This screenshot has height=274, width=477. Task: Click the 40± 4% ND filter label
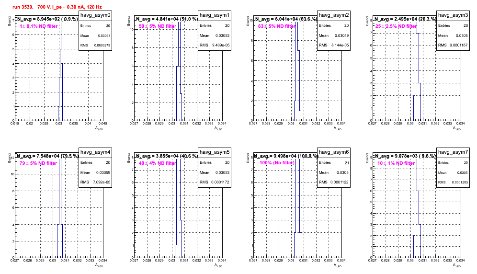point(158,163)
